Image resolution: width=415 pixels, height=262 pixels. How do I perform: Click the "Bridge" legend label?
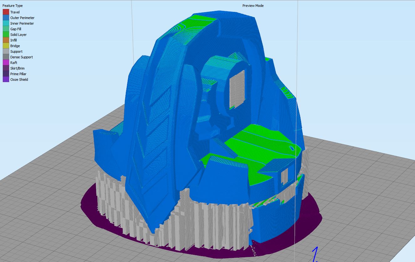[x=15, y=46]
